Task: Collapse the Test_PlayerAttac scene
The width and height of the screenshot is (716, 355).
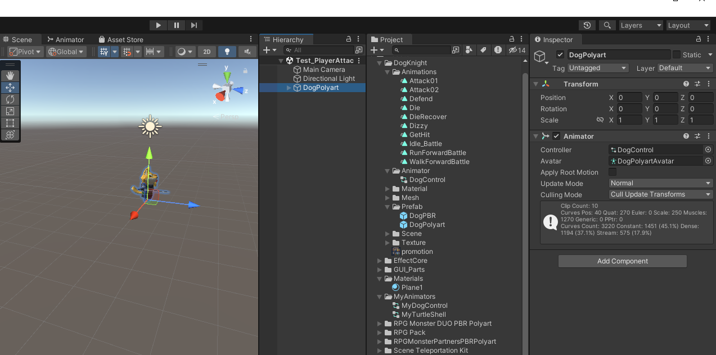Action: (281, 61)
